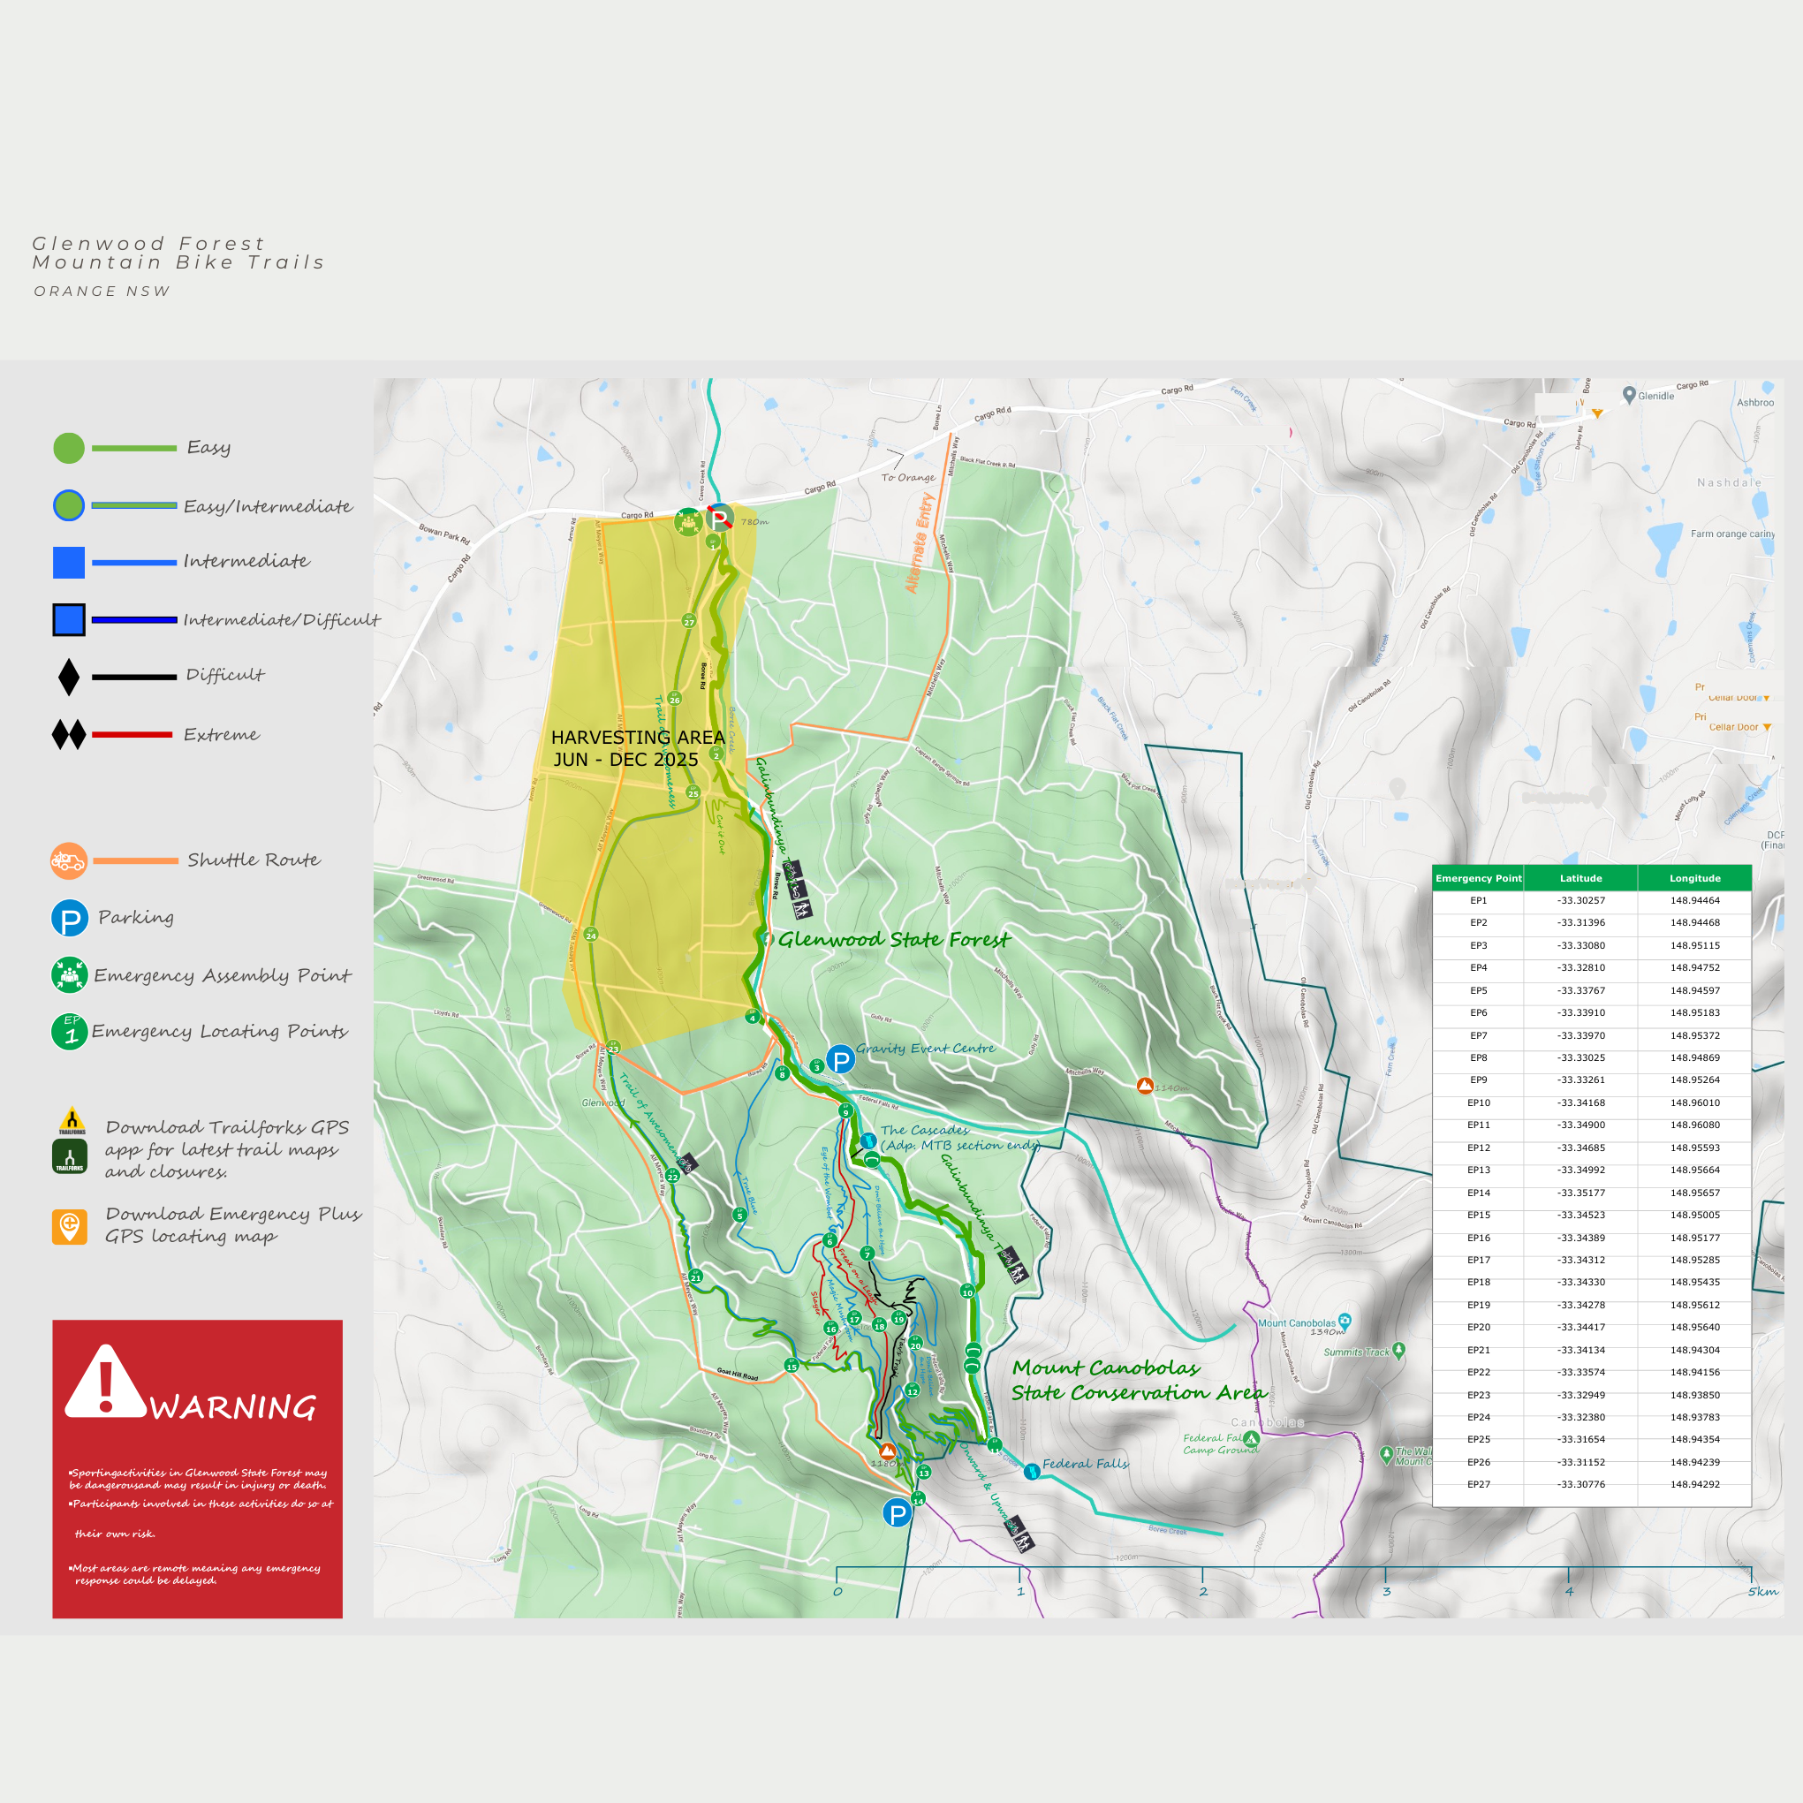Click the blue Parking legend icon
Image resolution: width=1803 pixels, height=1803 pixels.
[70, 919]
